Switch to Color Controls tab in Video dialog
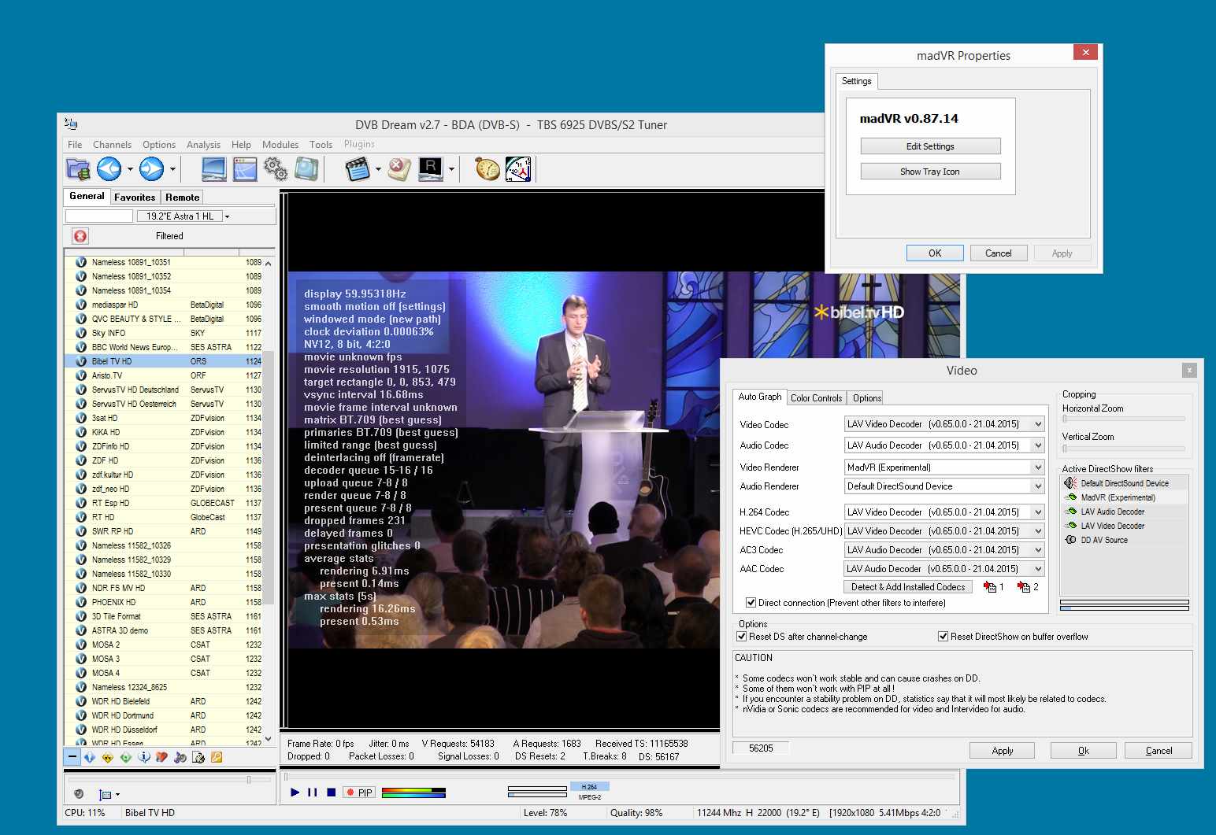The width and height of the screenshot is (1216, 835). [816, 398]
